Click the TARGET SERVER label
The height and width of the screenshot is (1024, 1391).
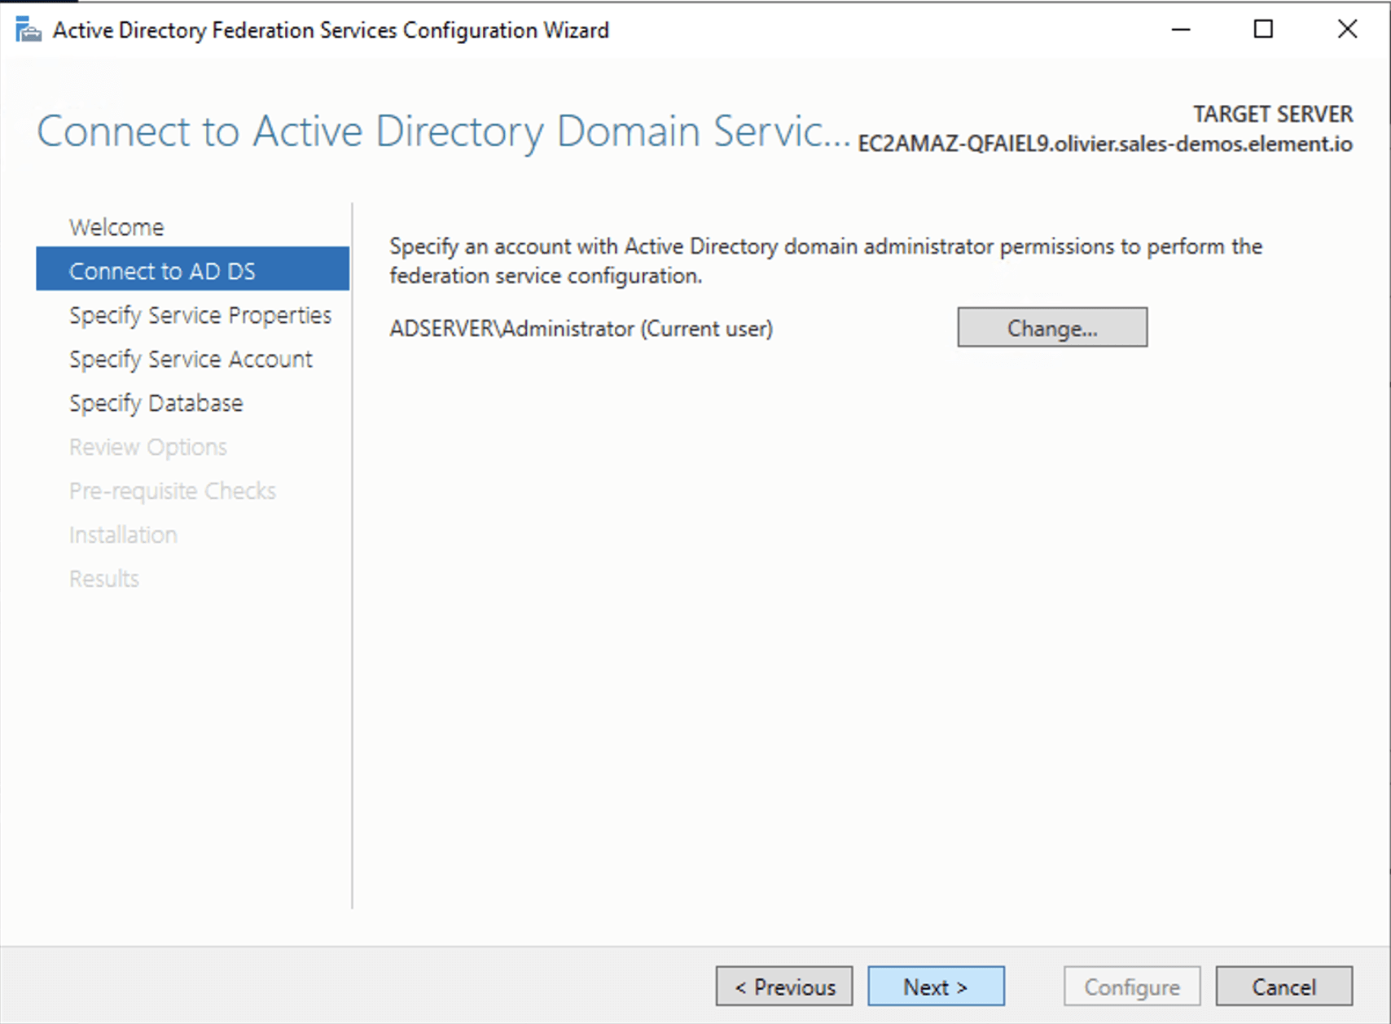[1273, 114]
